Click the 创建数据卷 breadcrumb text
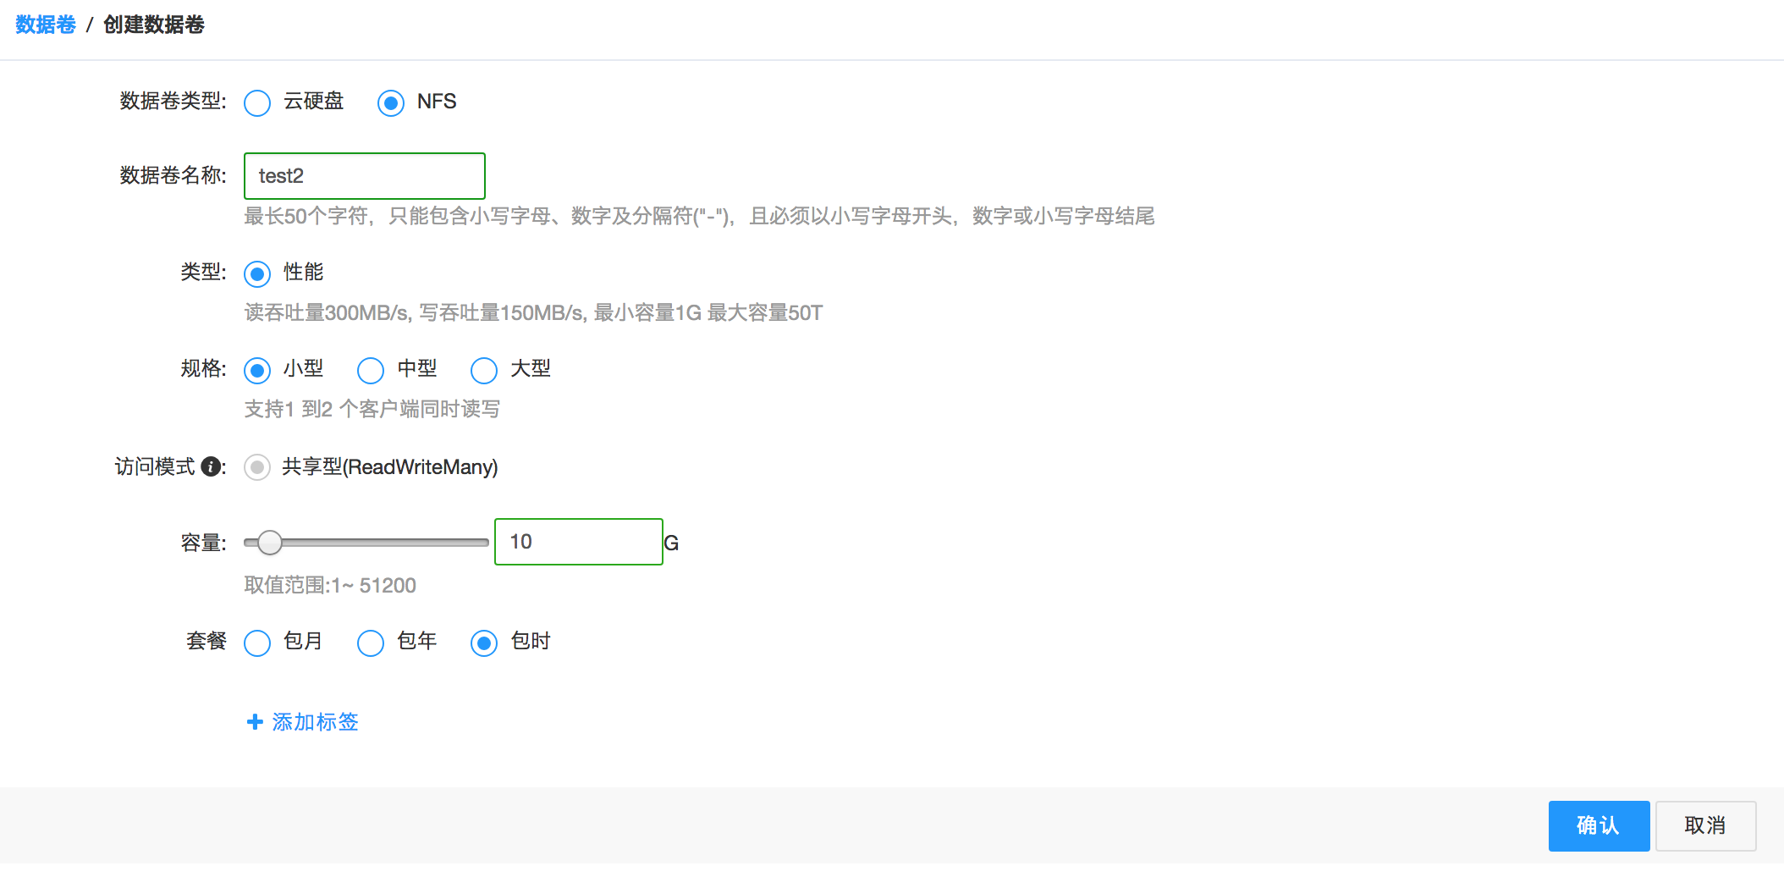The height and width of the screenshot is (877, 1784). click(154, 26)
